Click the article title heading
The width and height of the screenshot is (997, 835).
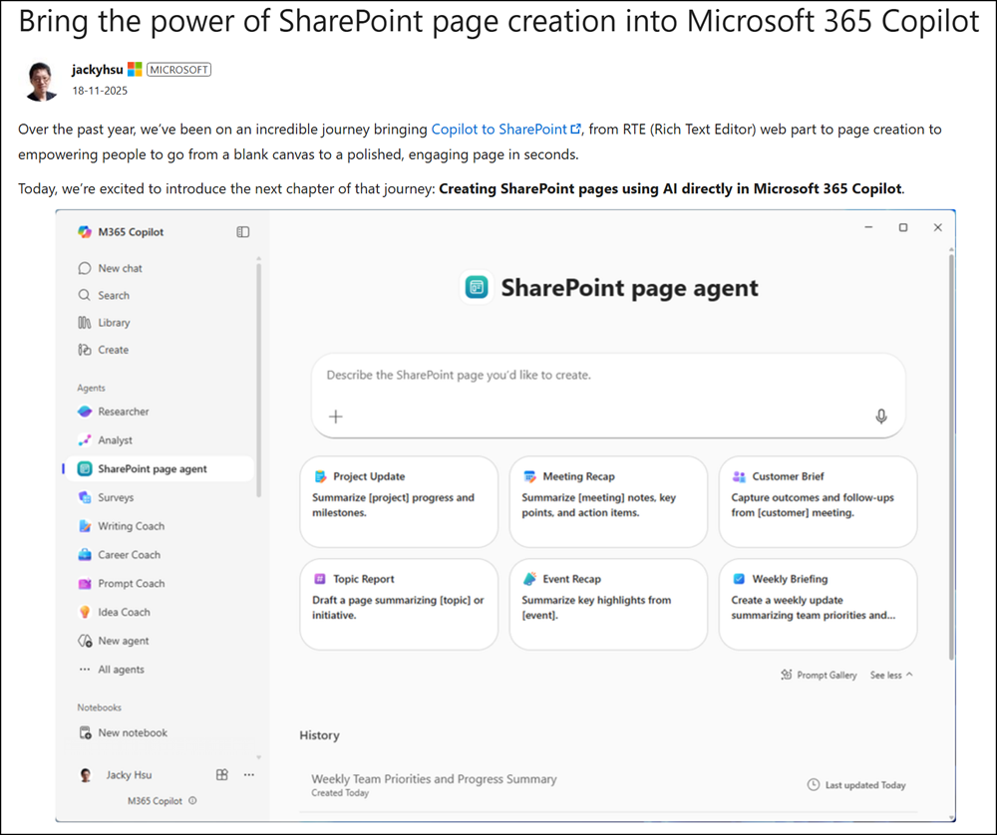498,22
